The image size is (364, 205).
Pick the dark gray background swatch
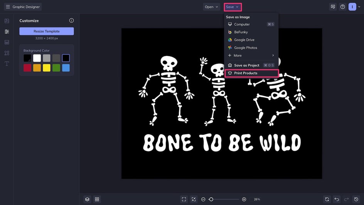[x=56, y=58]
